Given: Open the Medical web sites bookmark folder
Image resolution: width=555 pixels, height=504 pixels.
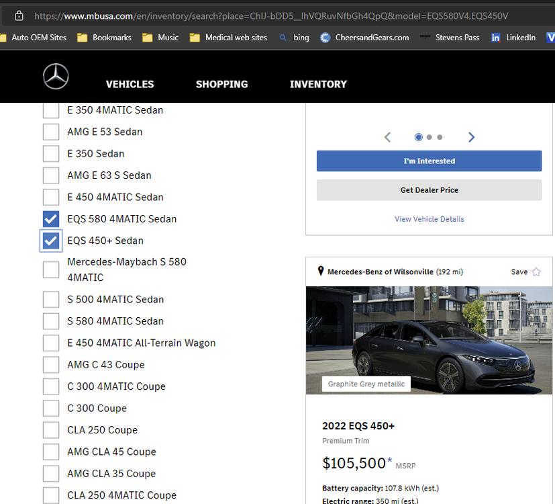Looking at the screenshot, I should (x=228, y=38).
